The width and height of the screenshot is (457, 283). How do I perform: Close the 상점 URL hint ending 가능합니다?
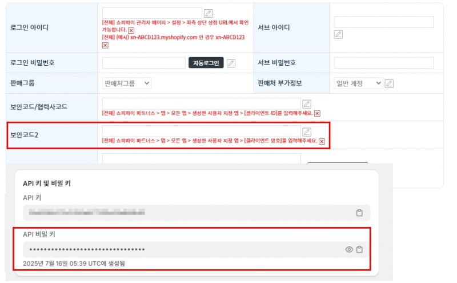(131, 30)
